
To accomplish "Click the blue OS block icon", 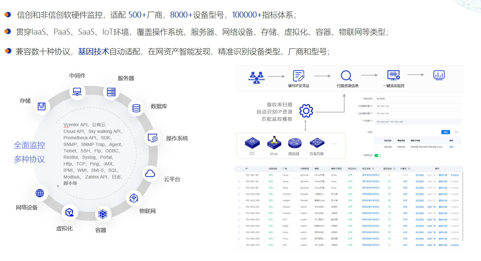I will tap(252, 143).
